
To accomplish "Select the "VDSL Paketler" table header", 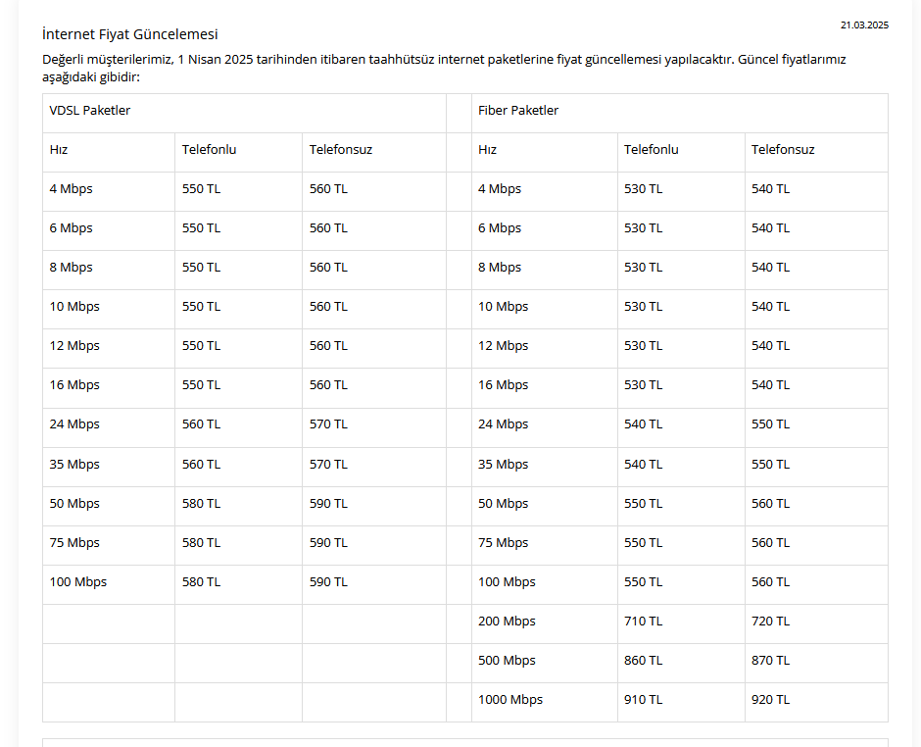I will pos(90,111).
